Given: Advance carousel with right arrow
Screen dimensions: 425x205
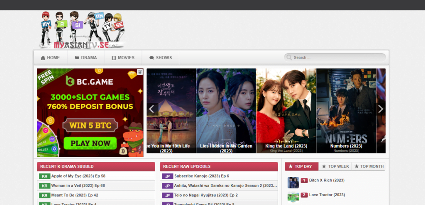Looking at the screenshot, I should (380, 109).
